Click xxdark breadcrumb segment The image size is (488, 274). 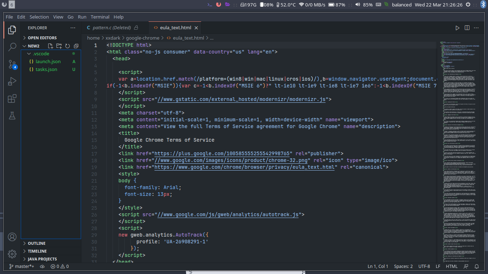point(113,38)
